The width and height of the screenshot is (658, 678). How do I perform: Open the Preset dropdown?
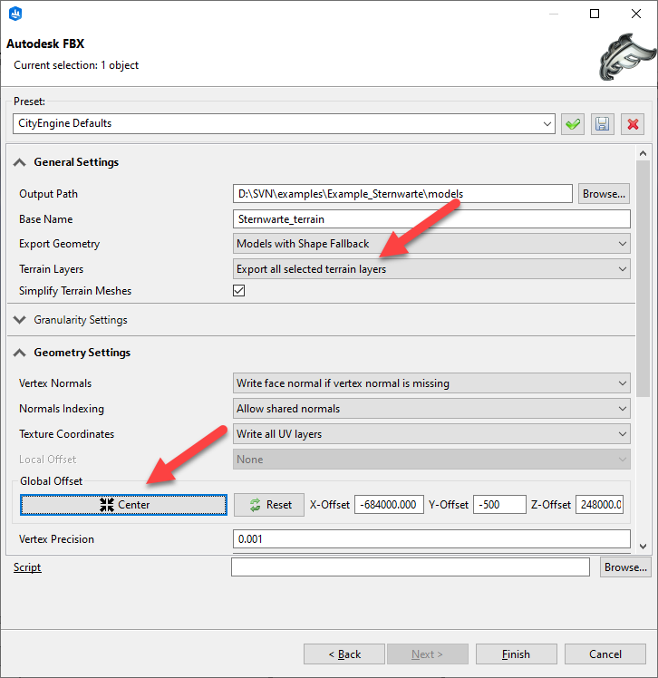(x=284, y=123)
